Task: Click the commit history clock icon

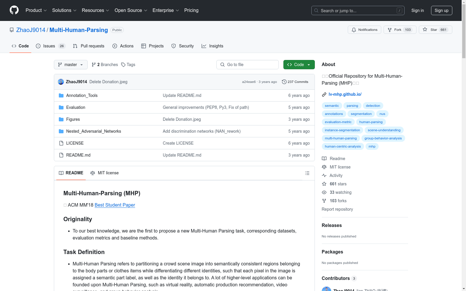Action: coord(284,82)
